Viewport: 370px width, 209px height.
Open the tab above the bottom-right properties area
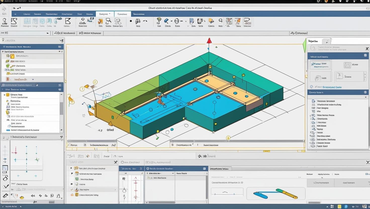click(220, 169)
